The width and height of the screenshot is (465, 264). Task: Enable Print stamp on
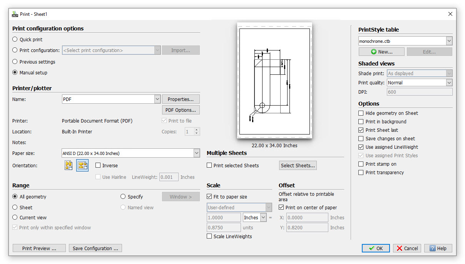361,164
